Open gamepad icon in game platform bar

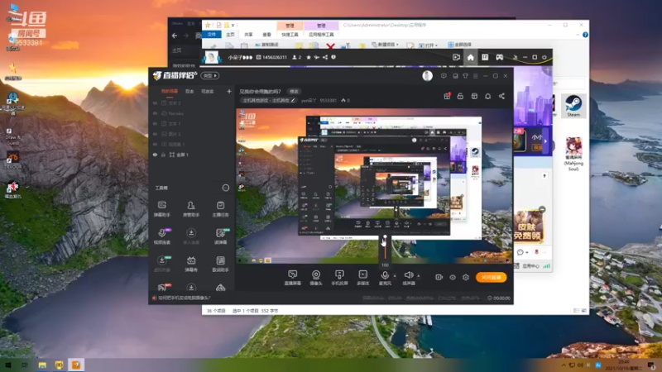pyautogui.click(x=500, y=57)
